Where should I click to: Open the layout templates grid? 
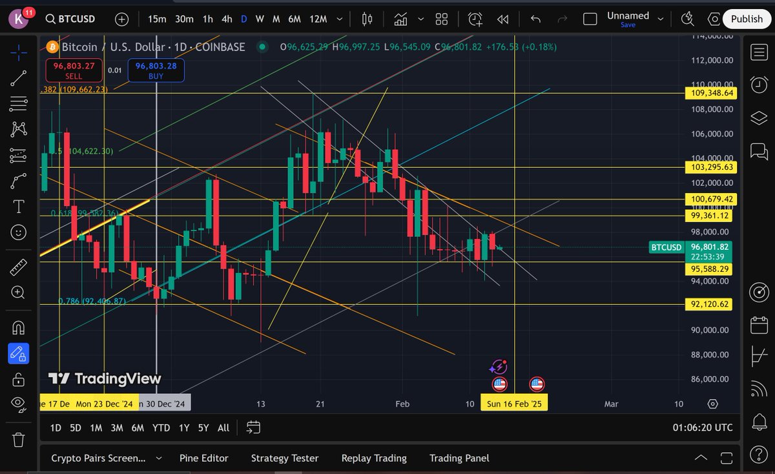point(442,19)
